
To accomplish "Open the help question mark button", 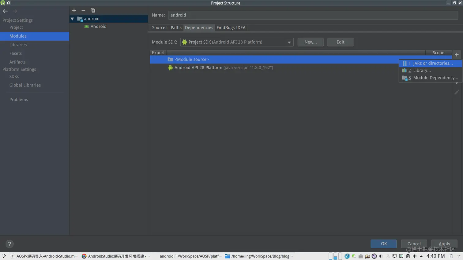I will click(9, 244).
